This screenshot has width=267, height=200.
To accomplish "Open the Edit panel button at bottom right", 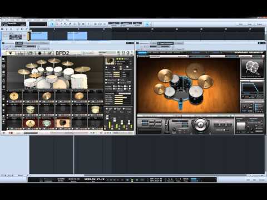I will 248,180.
